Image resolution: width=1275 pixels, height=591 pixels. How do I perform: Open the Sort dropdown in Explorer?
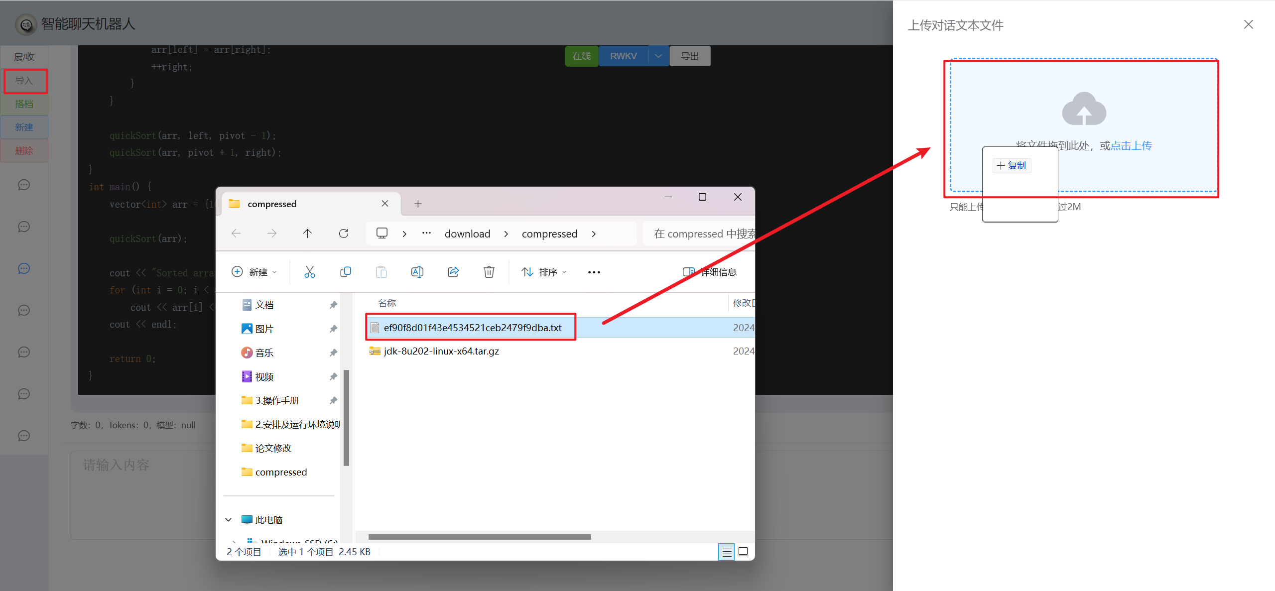click(544, 272)
